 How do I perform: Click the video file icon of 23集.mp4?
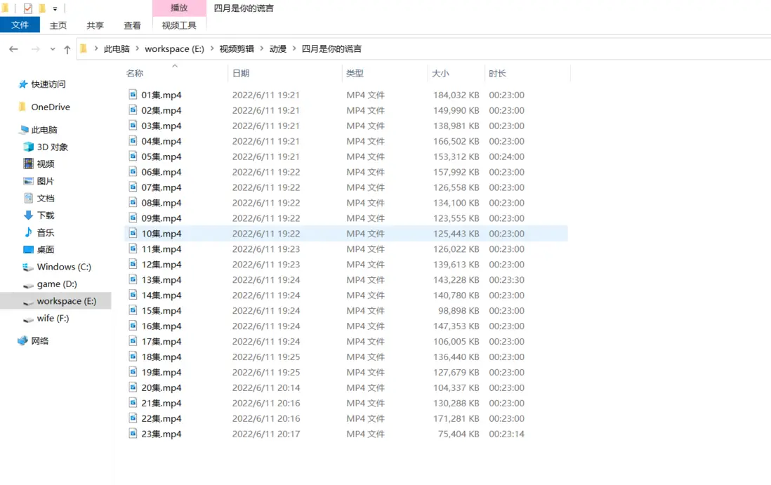pos(133,433)
